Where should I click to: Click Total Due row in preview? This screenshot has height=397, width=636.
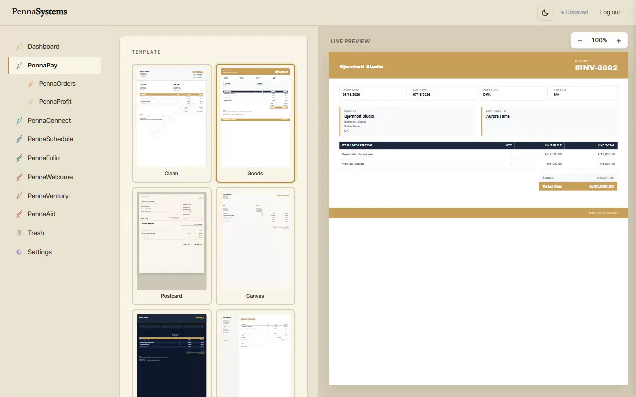pyautogui.click(x=578, y=186)
